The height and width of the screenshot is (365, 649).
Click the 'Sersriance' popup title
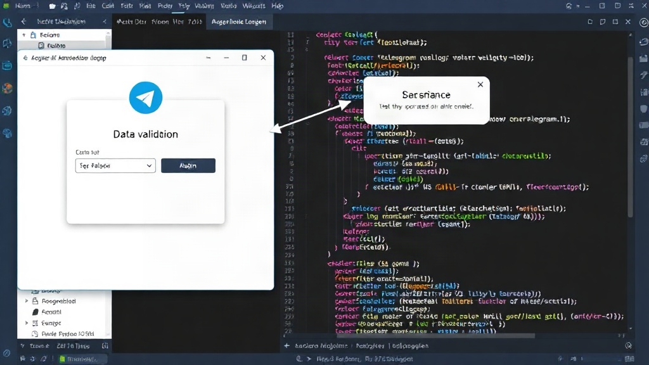point(427,95)
